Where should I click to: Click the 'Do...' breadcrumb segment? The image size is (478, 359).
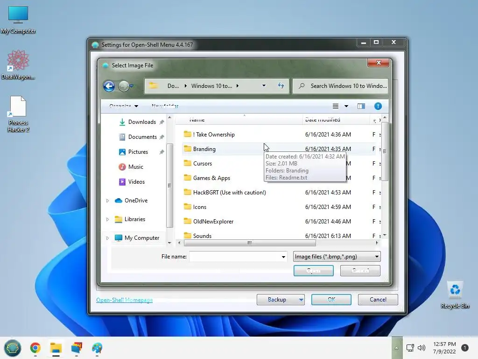(173, 86)
